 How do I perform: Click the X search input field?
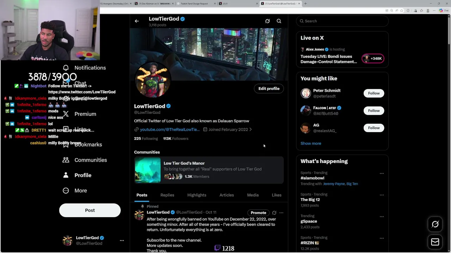[342, 21]
